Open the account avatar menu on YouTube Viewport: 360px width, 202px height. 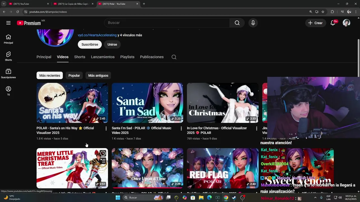click(346, 23)
